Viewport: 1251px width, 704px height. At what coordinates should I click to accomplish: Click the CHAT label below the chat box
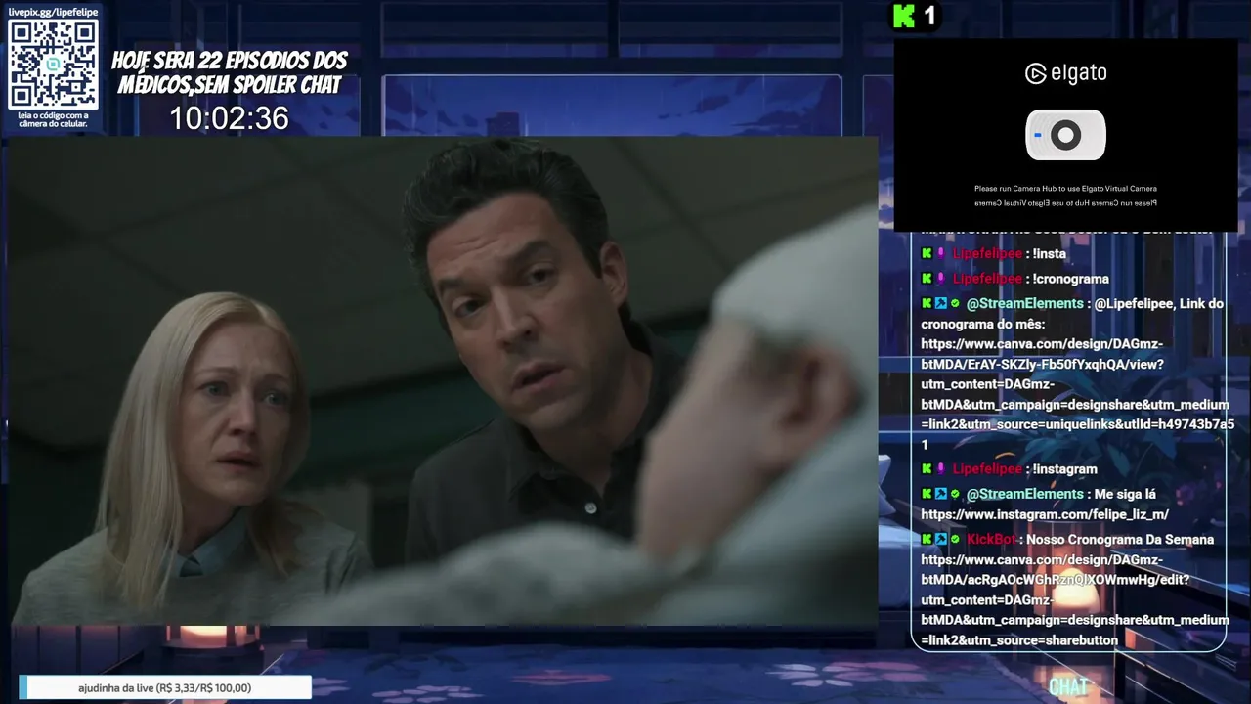(x=1068, y=686)
